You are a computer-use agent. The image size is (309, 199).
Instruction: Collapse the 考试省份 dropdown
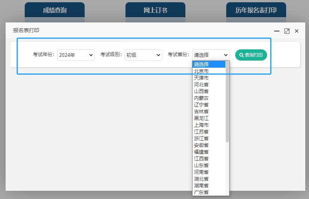pos(210,55)
